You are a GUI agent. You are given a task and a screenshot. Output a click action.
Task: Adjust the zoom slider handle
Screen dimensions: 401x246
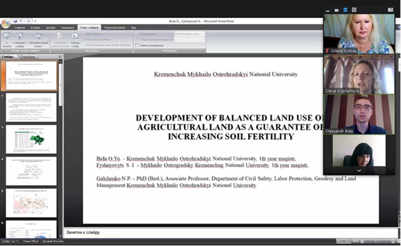point(375,241)
